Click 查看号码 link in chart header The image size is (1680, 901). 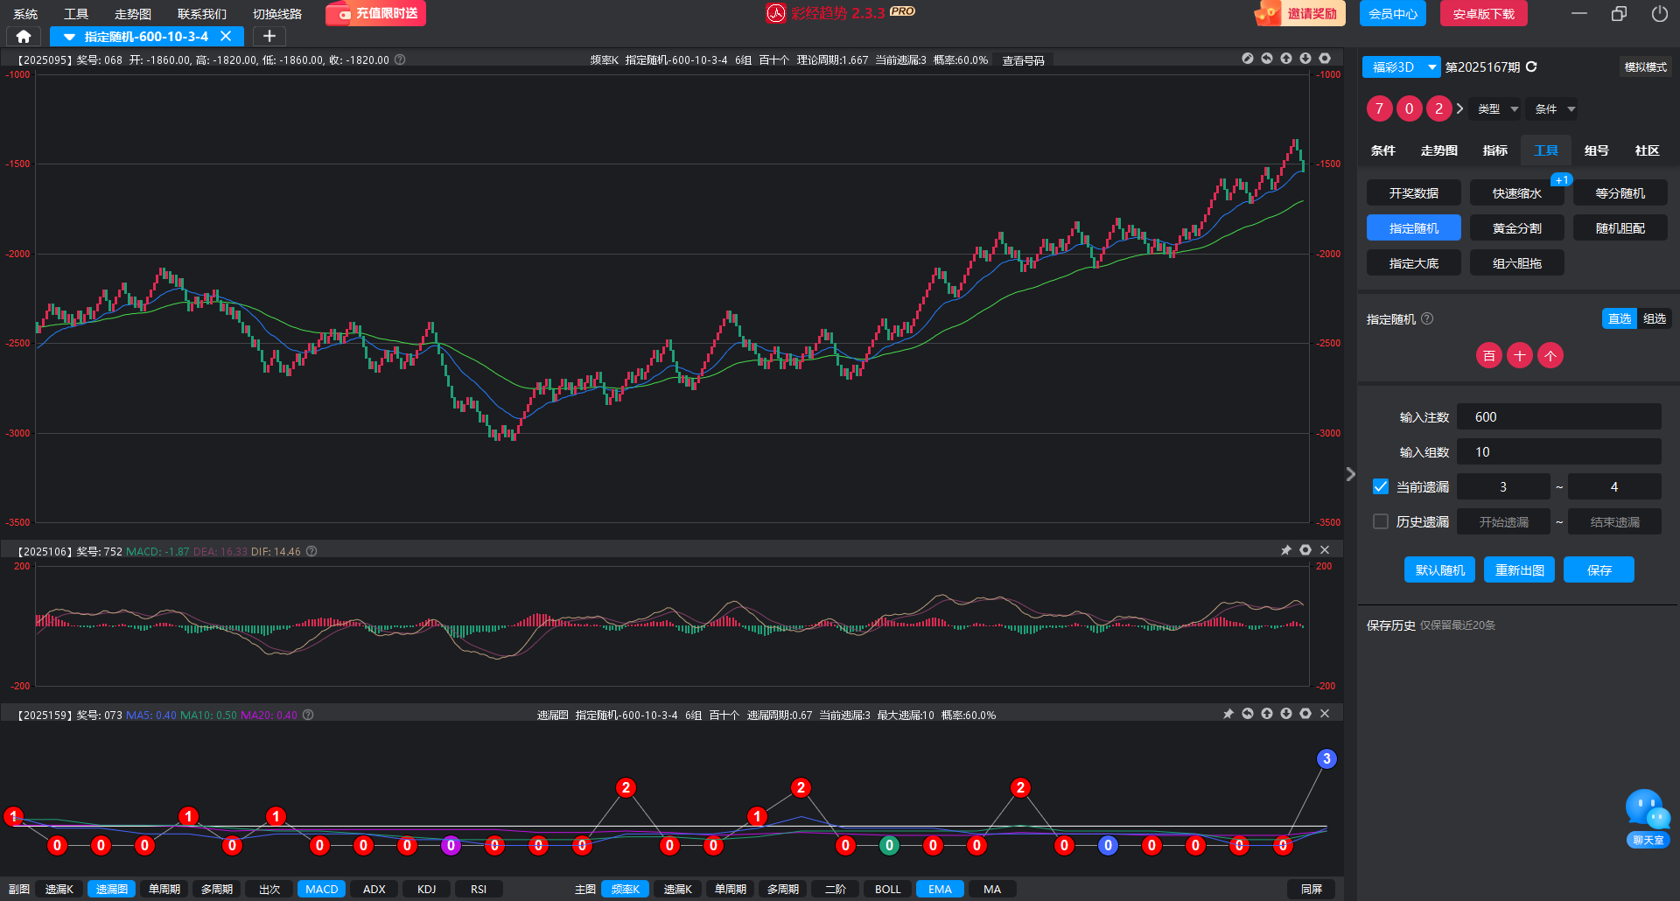[1024, 60]
